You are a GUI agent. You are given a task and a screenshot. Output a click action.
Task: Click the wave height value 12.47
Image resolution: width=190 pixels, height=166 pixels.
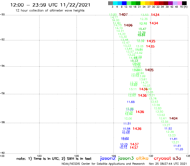tap(126, 43)
